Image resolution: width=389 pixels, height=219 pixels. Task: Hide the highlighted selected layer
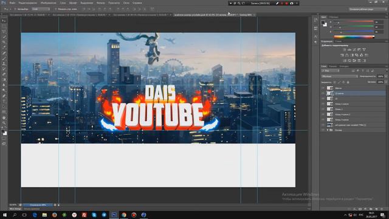[x=323, y=93]
